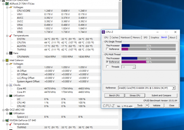The height and width of the screenshot is (130, 184).
Task: Click the Voltages icon under Intel Celeron
Action: [11, 64]
